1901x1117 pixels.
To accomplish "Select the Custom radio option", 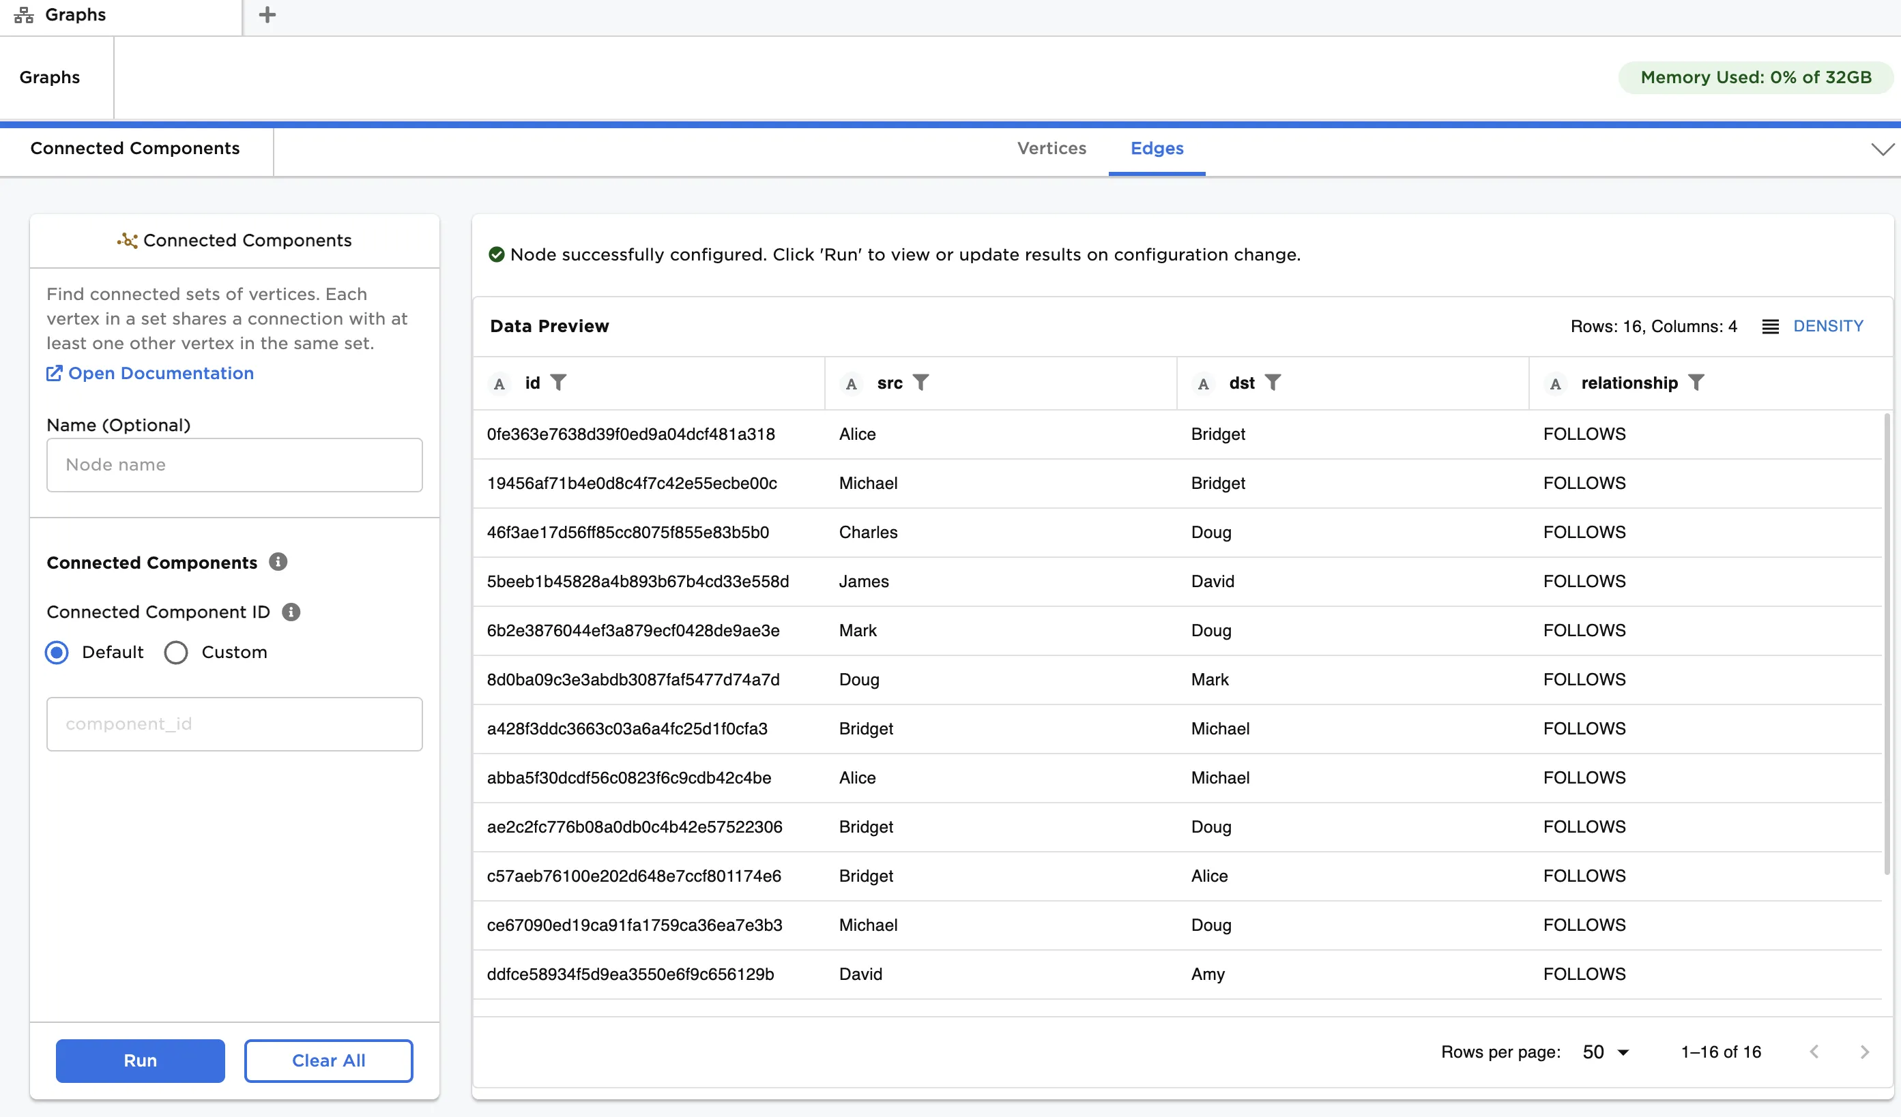I will (176, 653).
